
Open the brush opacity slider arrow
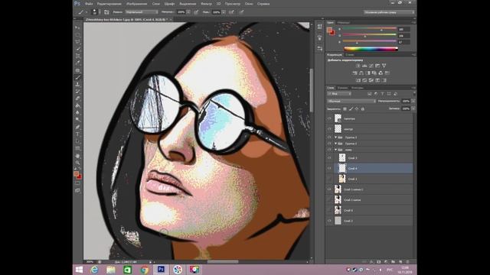tap(188, 12)
